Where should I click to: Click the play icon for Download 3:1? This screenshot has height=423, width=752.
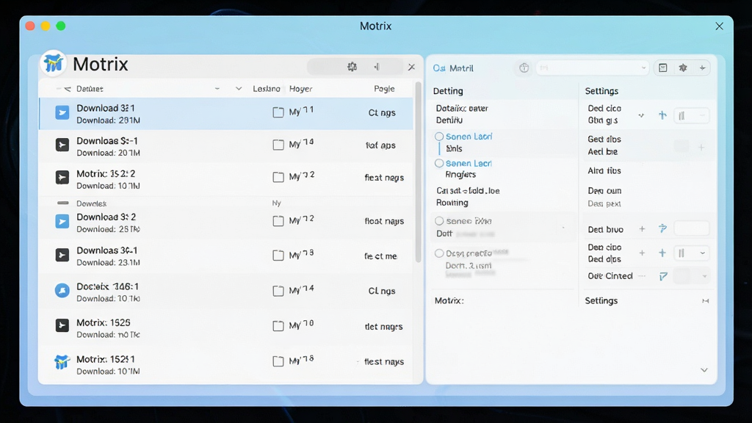tap(62, 112)
